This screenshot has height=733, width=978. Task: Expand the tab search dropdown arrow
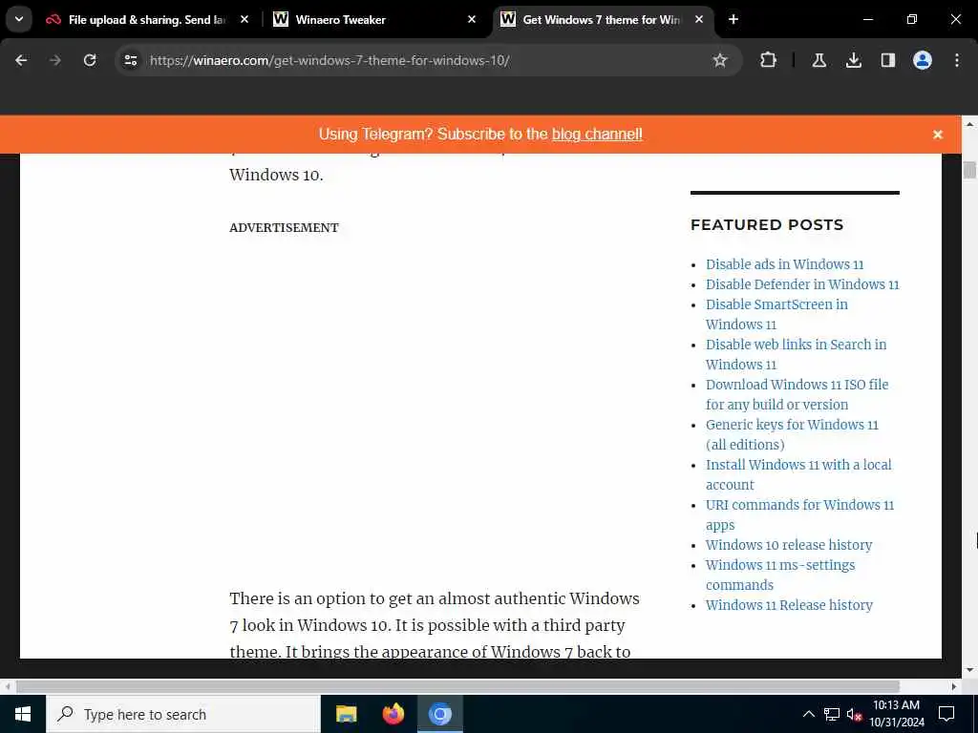pyautogui.click(x=19, y=19)
